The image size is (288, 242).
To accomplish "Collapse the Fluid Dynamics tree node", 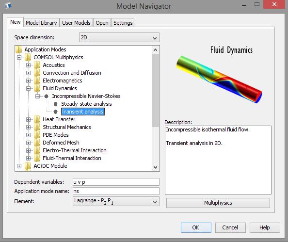I will pyautogui.click(x=28, y=89).
